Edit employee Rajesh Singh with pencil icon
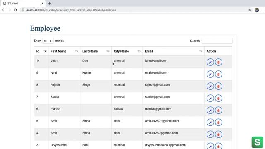The image size is (265, 149). [210, 87]
